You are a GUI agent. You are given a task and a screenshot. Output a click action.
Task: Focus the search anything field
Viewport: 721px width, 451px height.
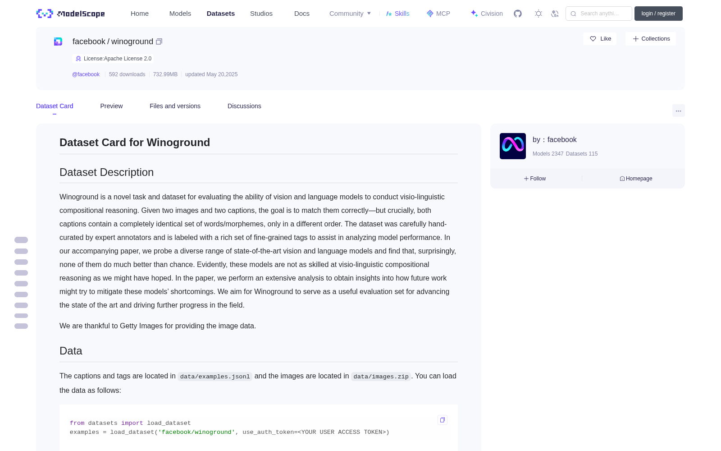coord(599,14)
